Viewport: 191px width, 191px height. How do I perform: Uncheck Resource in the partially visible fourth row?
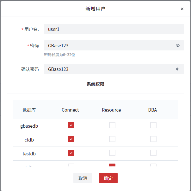[112, 165]
